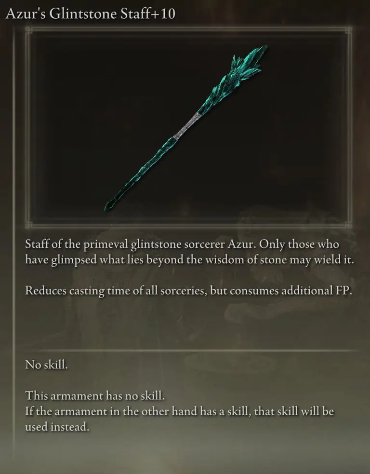Click the 'wisdom of stone may wield it' line

pyautogui.click(x=189, y=260)
